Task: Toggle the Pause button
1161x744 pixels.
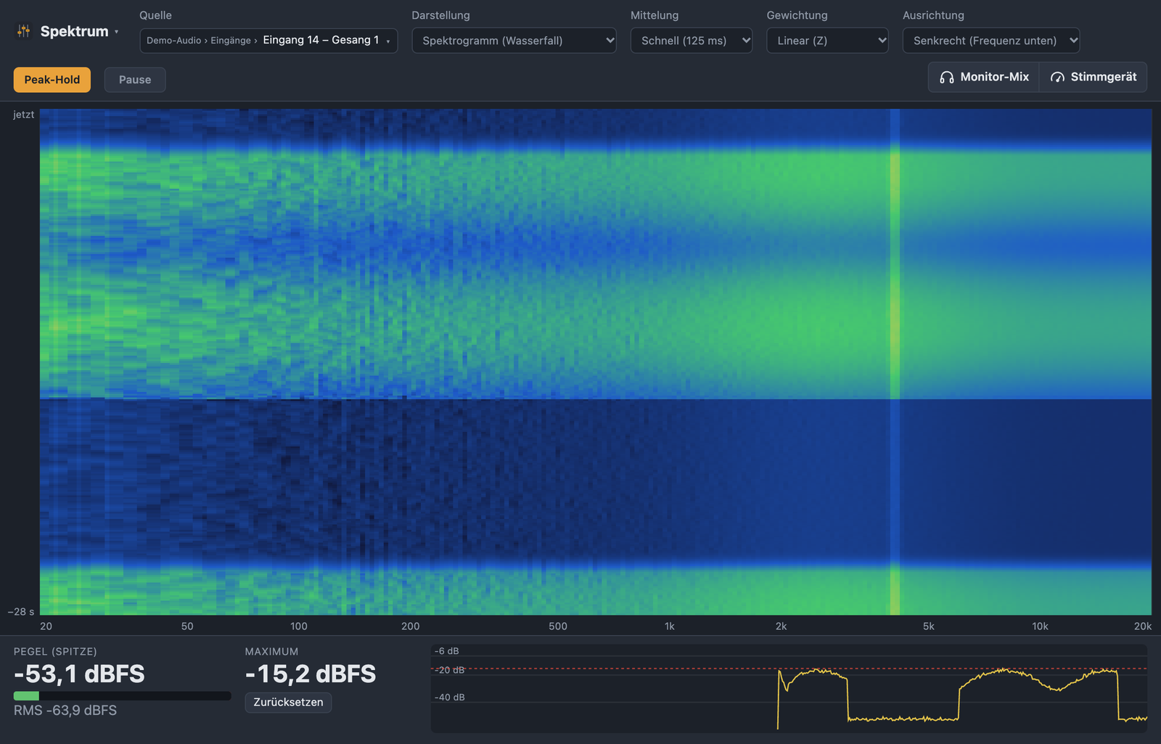Action: coord(135,80)
